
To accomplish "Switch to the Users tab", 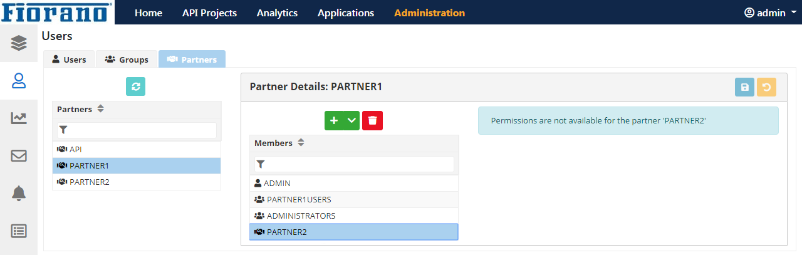I will coord(69,60).
